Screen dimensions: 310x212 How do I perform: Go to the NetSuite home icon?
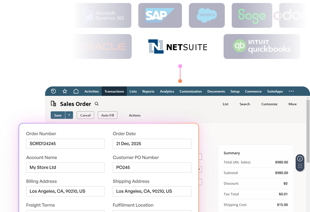point(76,91)
